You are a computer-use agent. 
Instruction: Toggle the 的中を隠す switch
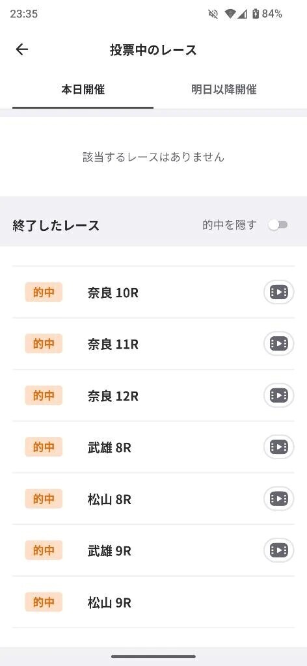[x=278, y=225]
